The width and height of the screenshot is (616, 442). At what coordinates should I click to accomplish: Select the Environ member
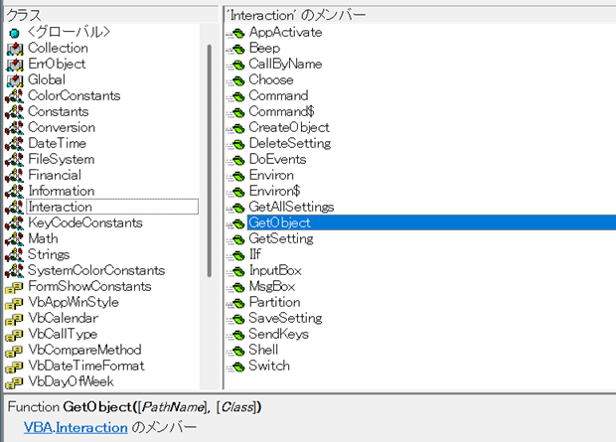point(271,175)
